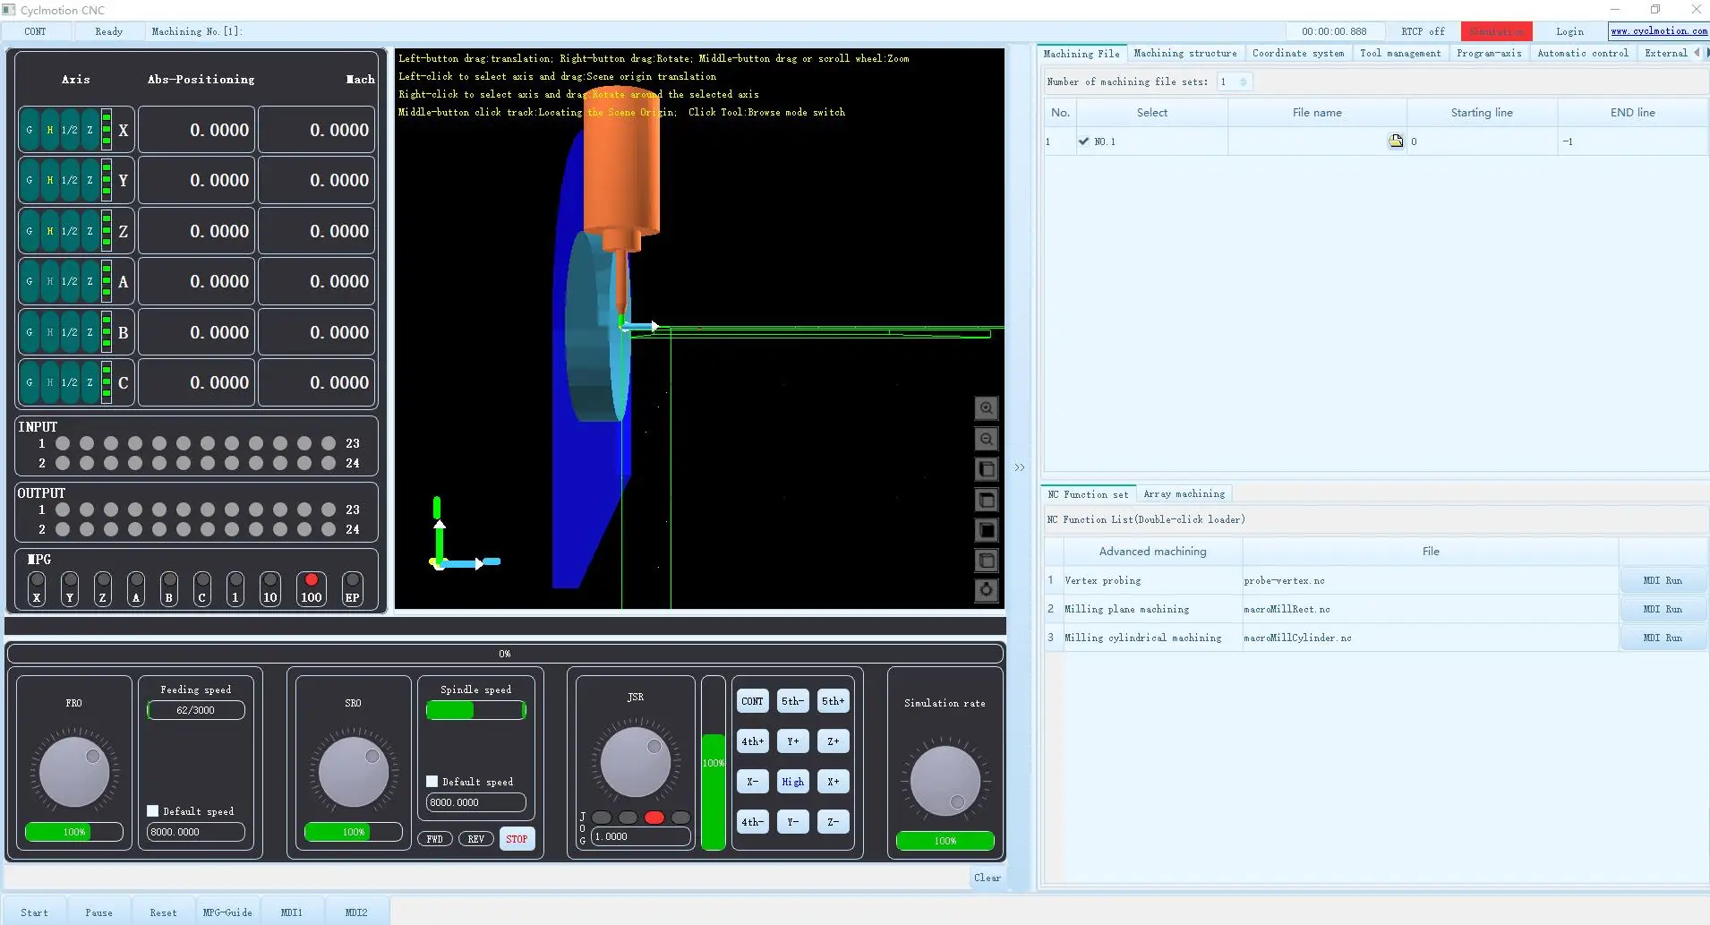Select the first cube view icon below zoom out

pyautogui.click(x=986, y=469)
